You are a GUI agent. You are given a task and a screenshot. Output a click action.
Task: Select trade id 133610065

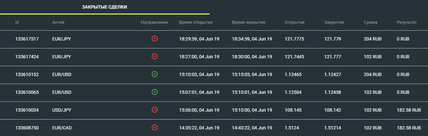click(27, 92)
